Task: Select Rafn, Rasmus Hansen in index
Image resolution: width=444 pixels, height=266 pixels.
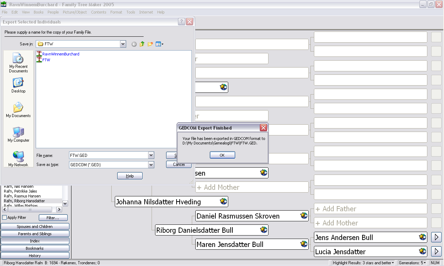Action: click(22, 196)
